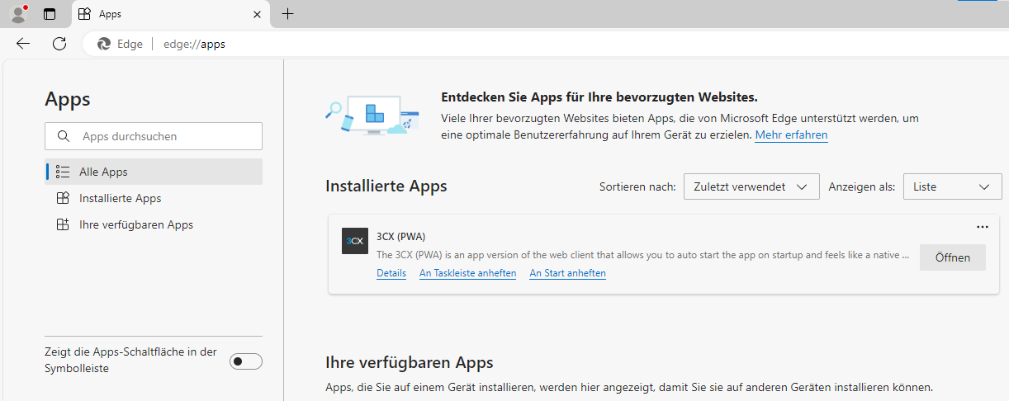Close the Apps browser tab
The height and width of the screenshot is (401, 1009).
[x=257, y=14]
